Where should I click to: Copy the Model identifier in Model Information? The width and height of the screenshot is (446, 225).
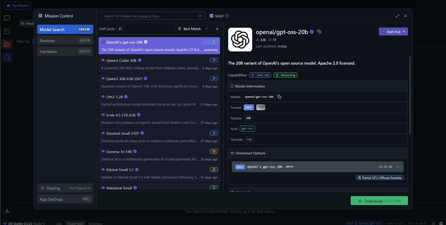pos(279,97)
